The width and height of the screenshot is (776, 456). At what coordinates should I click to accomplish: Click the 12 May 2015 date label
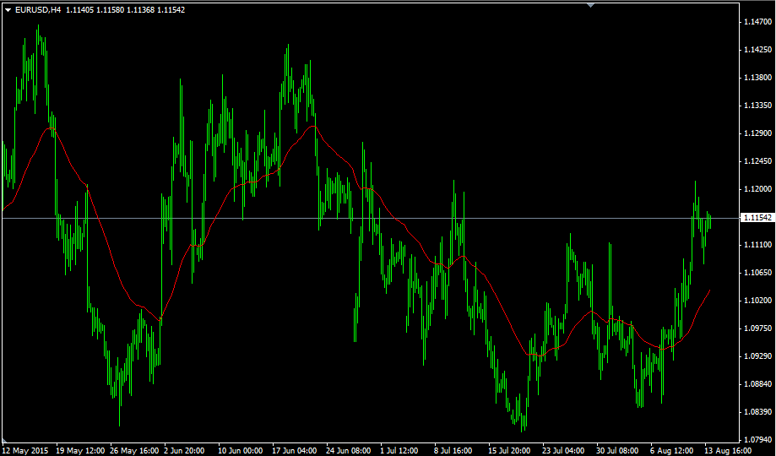tap(27, 451)
